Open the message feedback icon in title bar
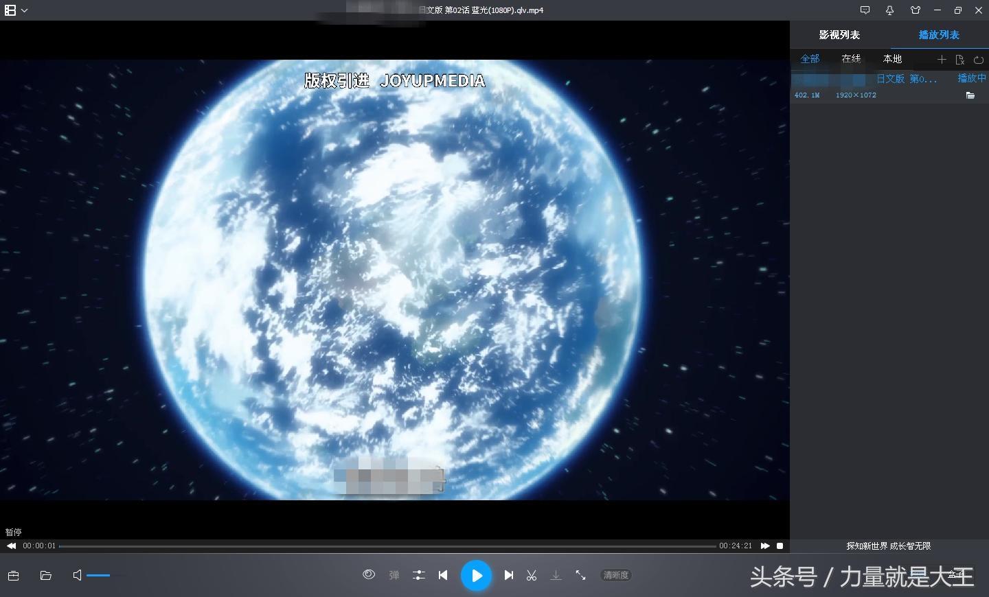The width and height of the screenshot is (989, 597). coord(865,10)
